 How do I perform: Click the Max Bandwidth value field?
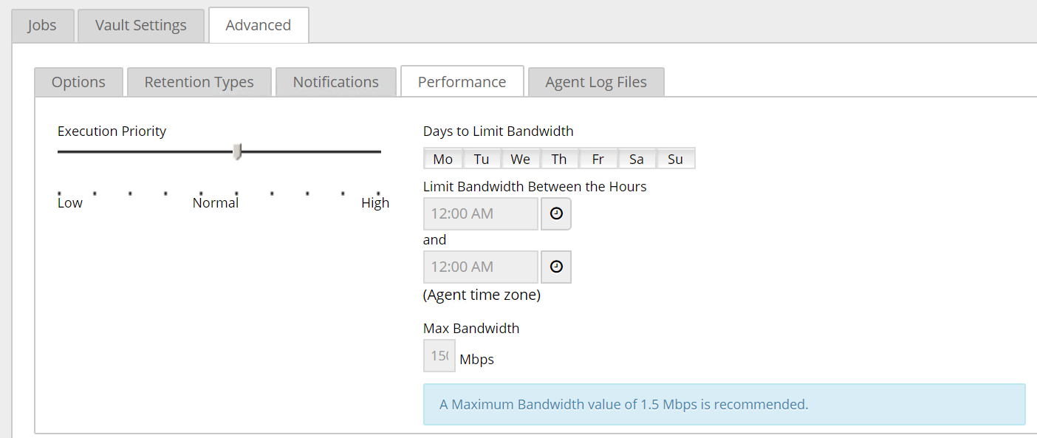(x=439, y=355)
